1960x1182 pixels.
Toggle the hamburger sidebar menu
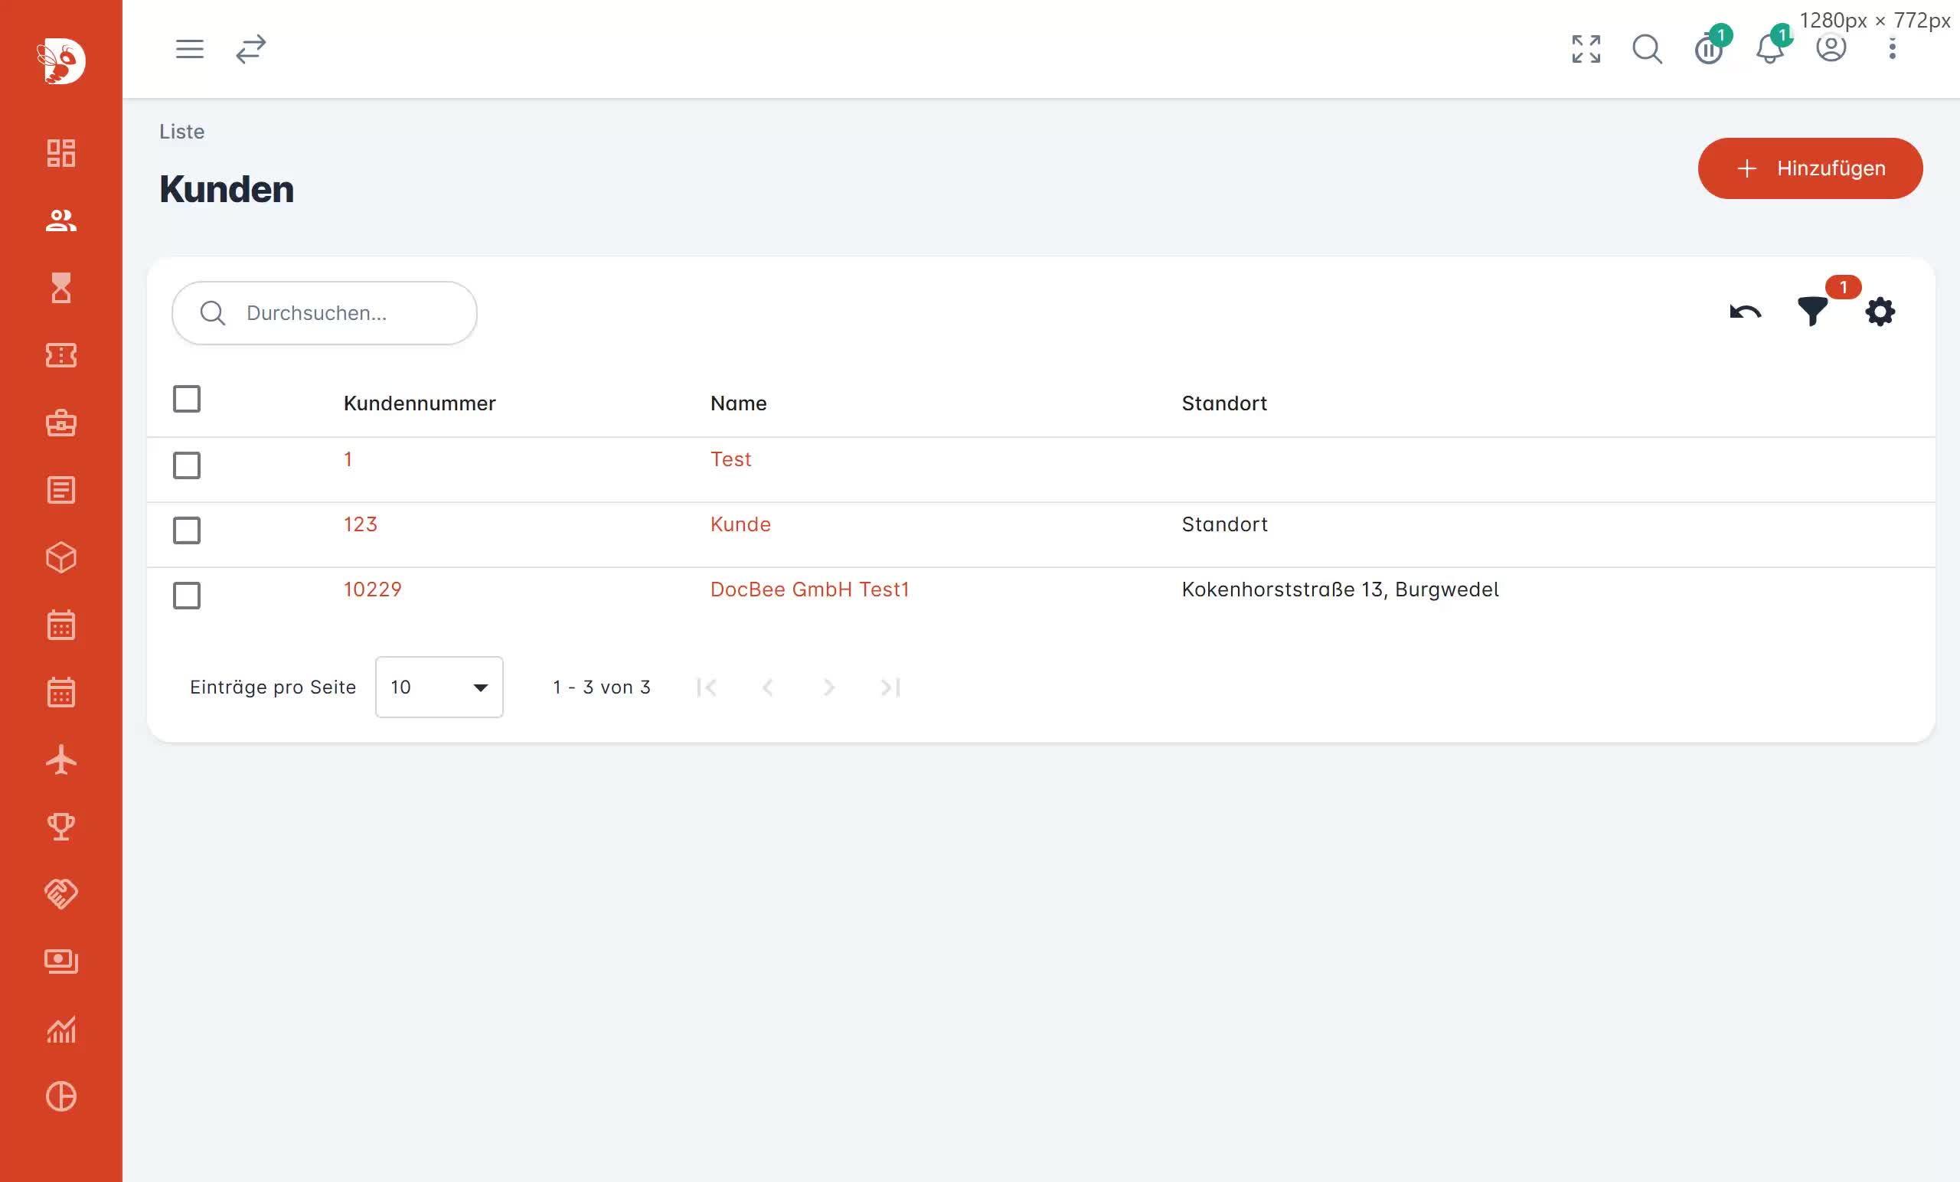click(189, 49)
